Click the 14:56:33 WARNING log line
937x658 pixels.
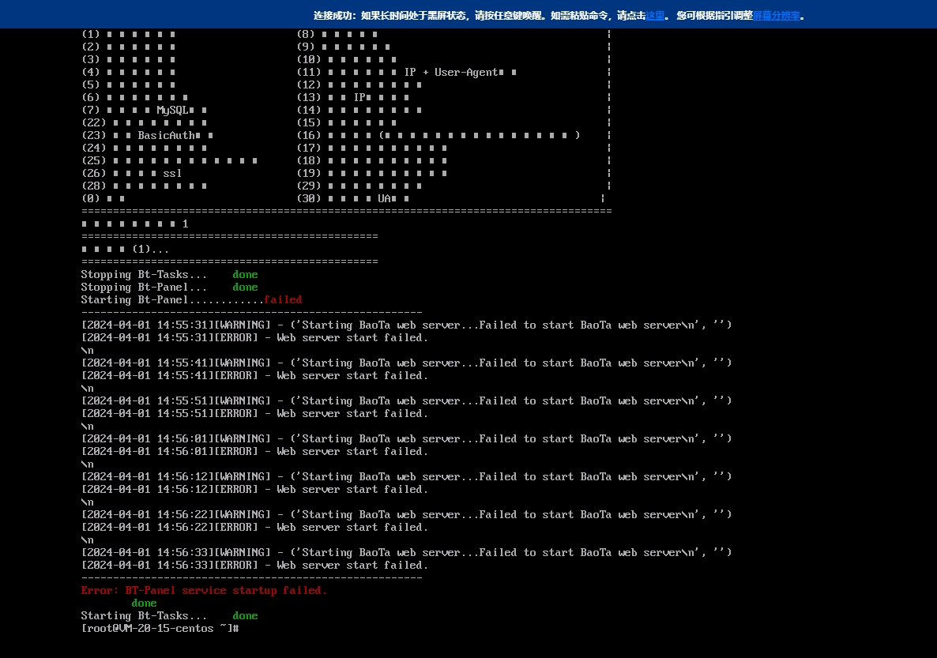(406, 553)
